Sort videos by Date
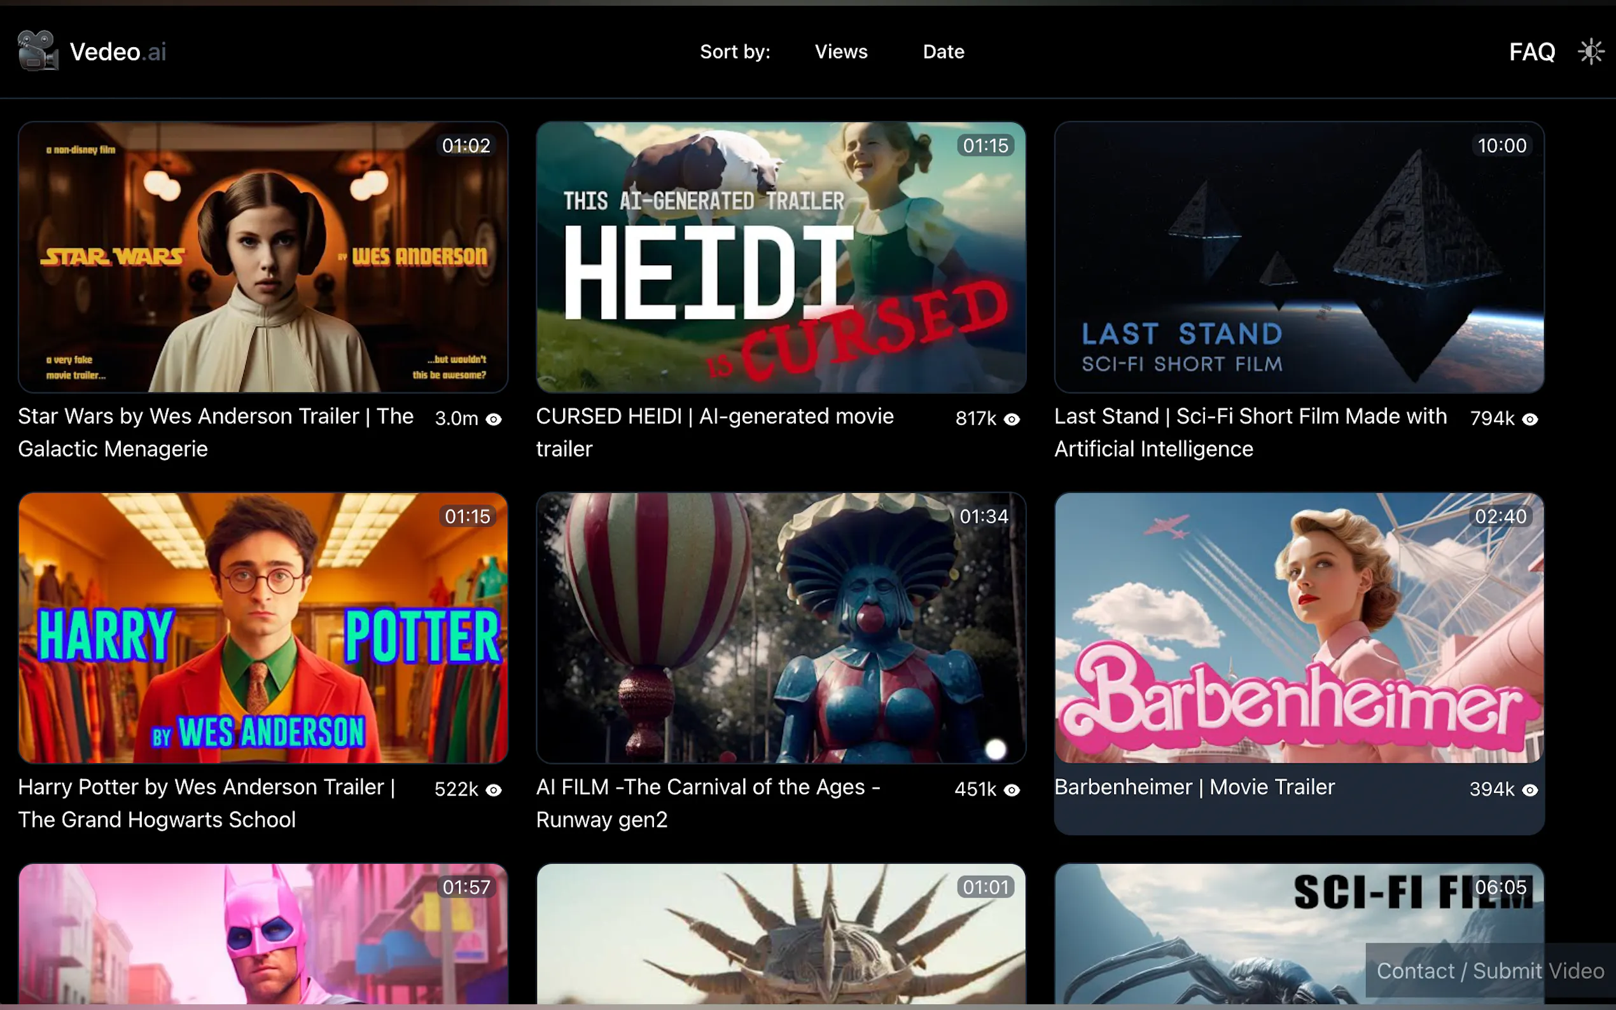1616x1010 pixels. tap(944, 52)
